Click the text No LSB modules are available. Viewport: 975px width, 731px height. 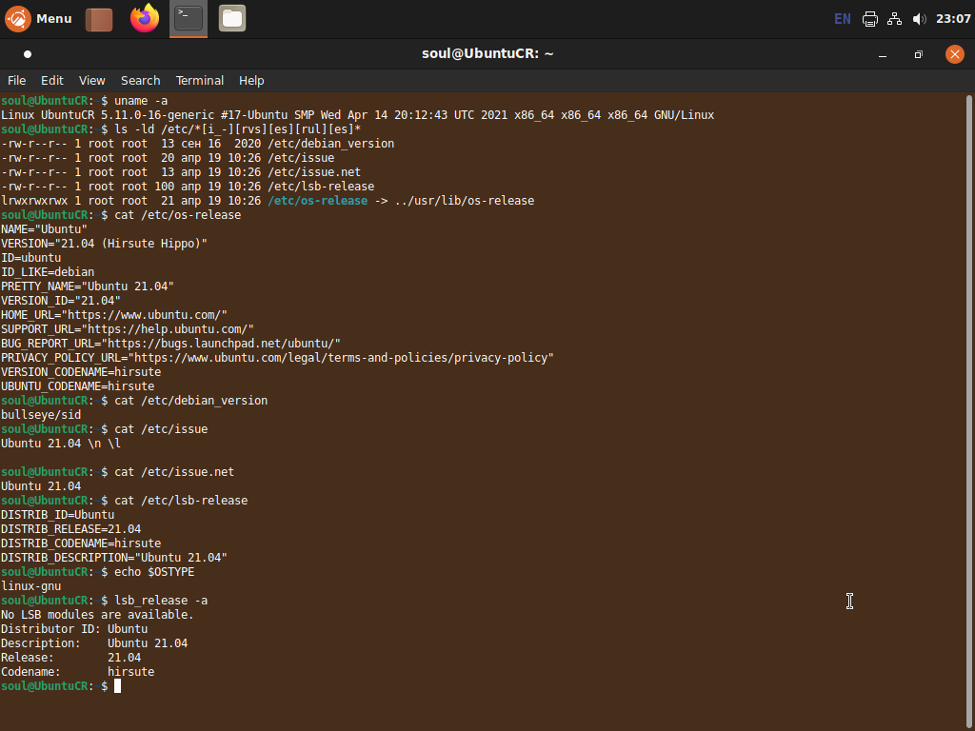coord(98,616)
